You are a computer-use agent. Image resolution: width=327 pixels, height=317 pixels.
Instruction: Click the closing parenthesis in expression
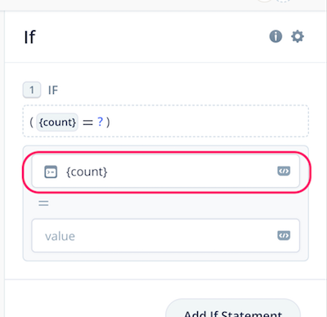click(108, 122)
